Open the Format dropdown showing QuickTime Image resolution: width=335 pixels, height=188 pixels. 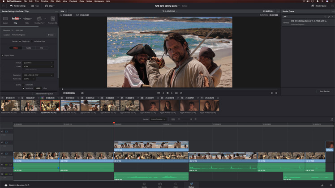pyautogui.click(x=38, y=63)
